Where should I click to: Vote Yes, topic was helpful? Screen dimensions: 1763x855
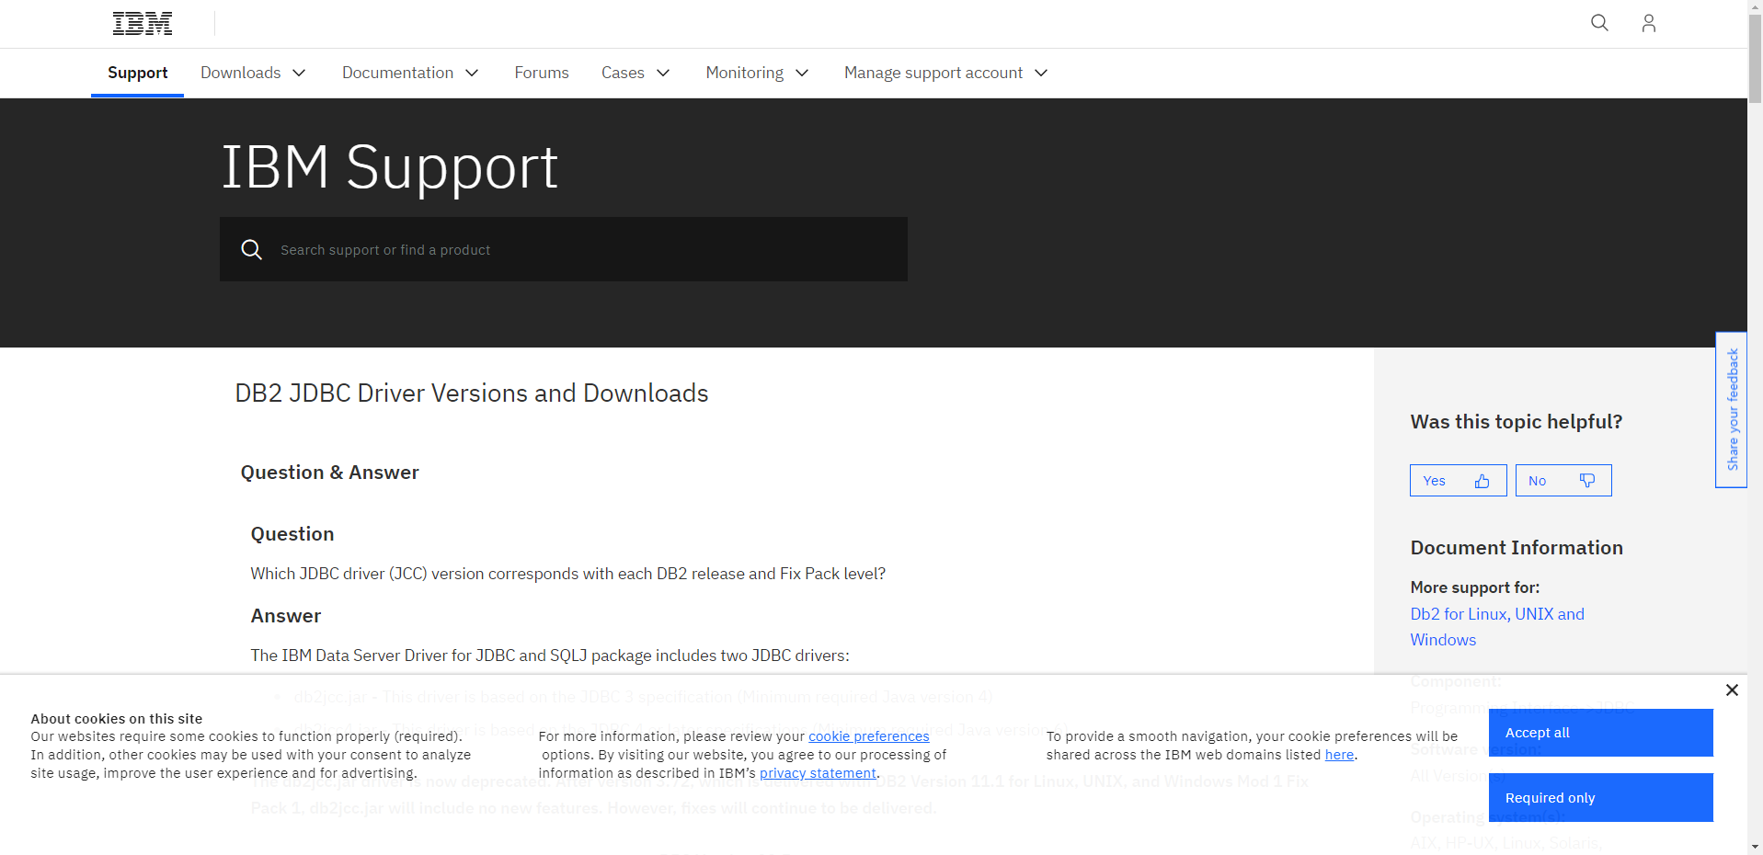pos(1458,481)
